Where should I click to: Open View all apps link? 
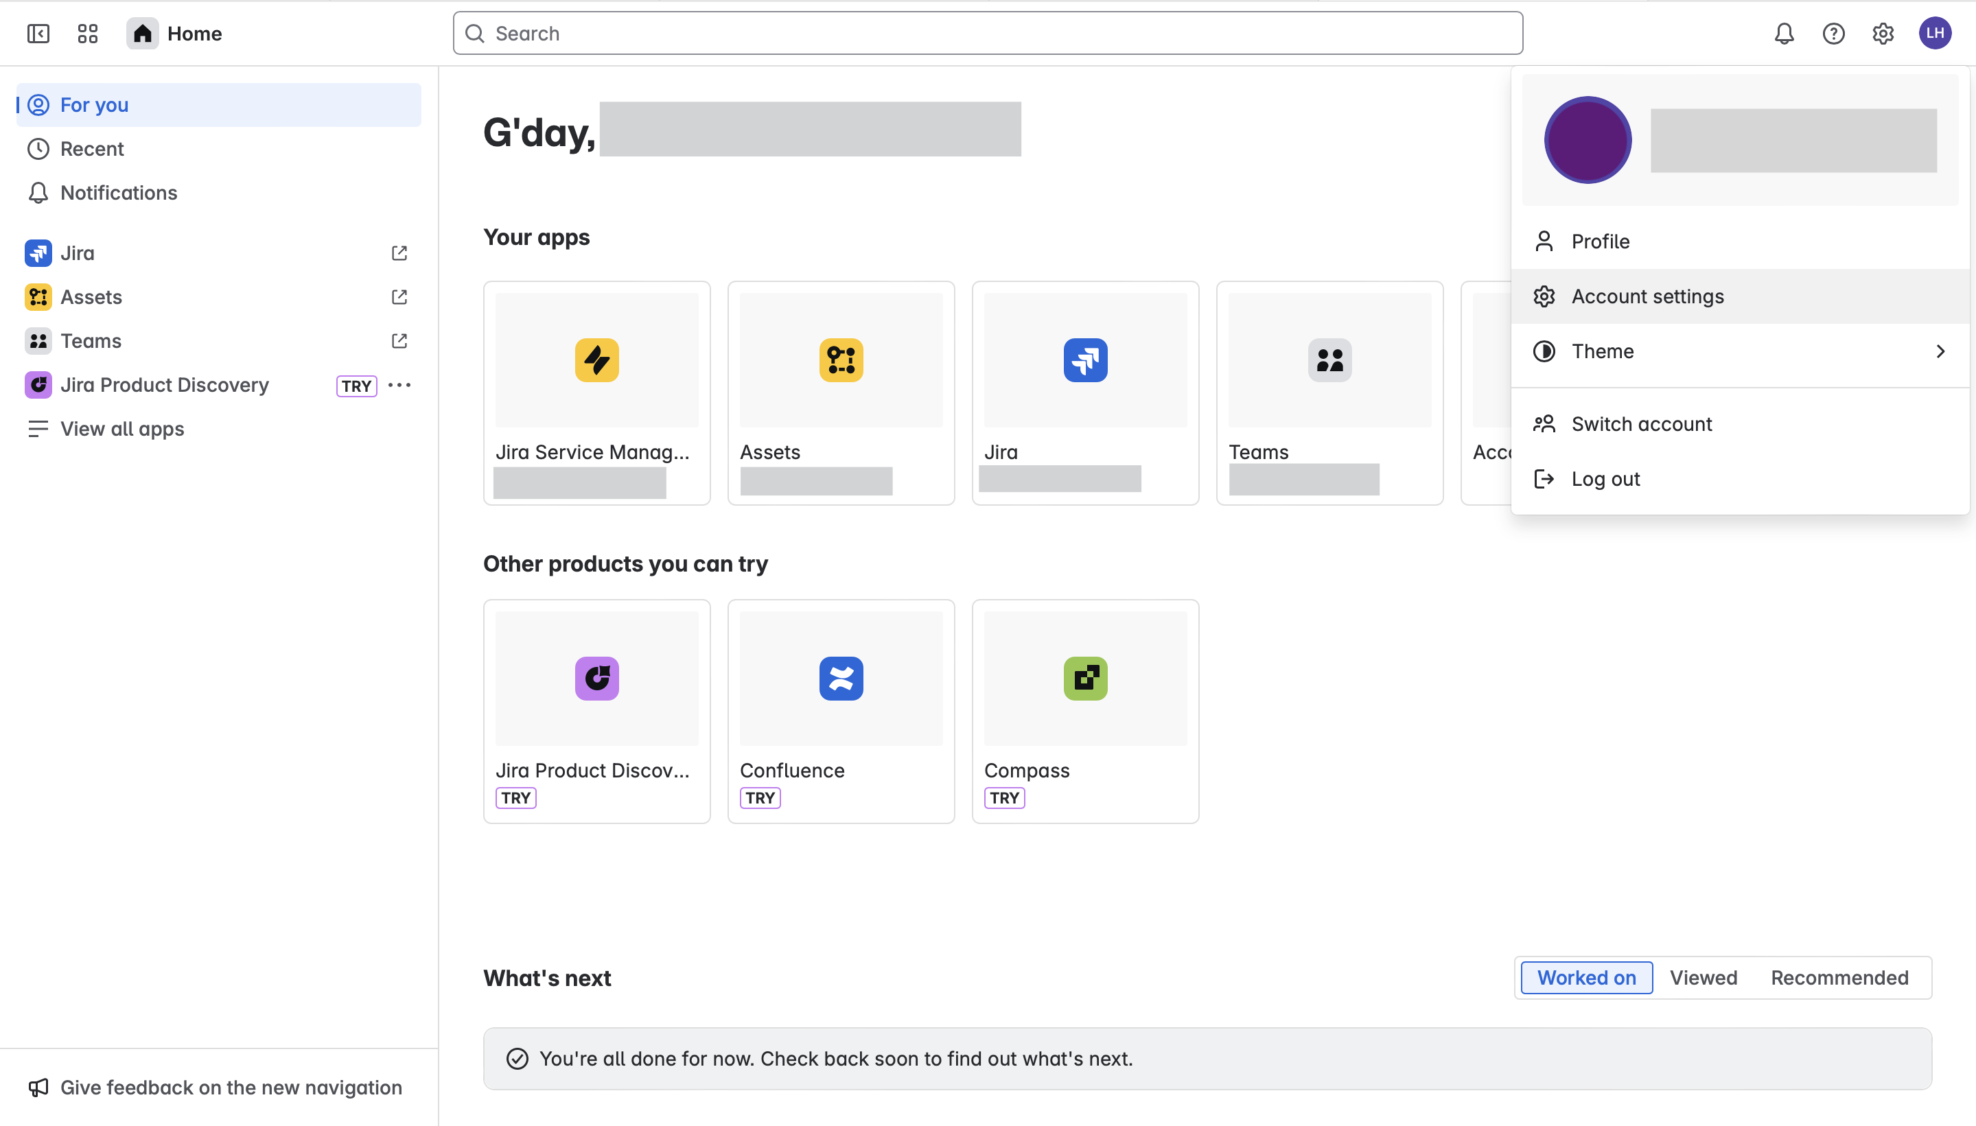(x=122, y=428)
